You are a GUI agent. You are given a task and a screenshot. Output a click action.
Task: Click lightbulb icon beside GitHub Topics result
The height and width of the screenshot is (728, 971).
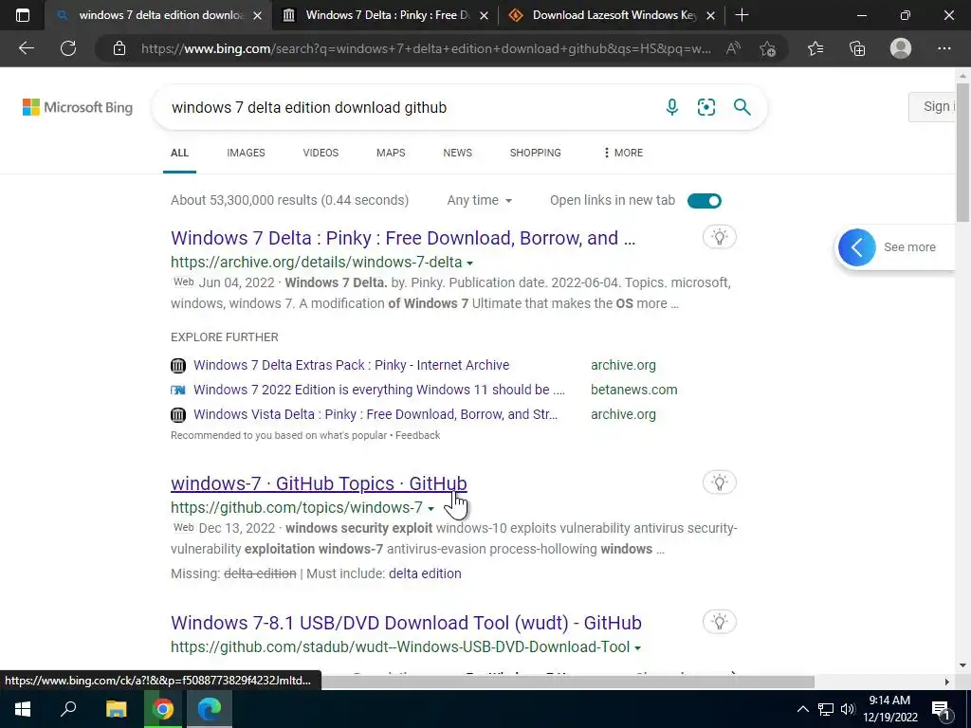(719, 482)
